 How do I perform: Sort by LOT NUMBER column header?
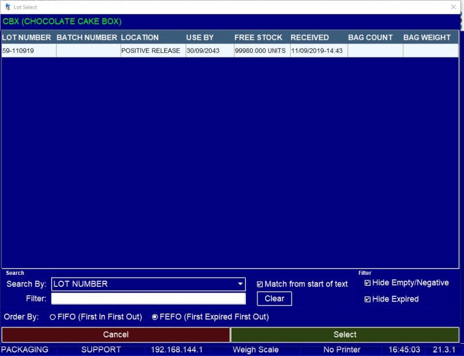(x=28, y=37)
